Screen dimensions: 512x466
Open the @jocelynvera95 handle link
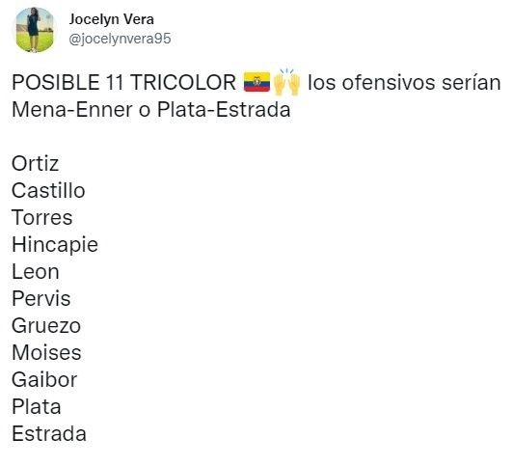click(x=120, y=39)
